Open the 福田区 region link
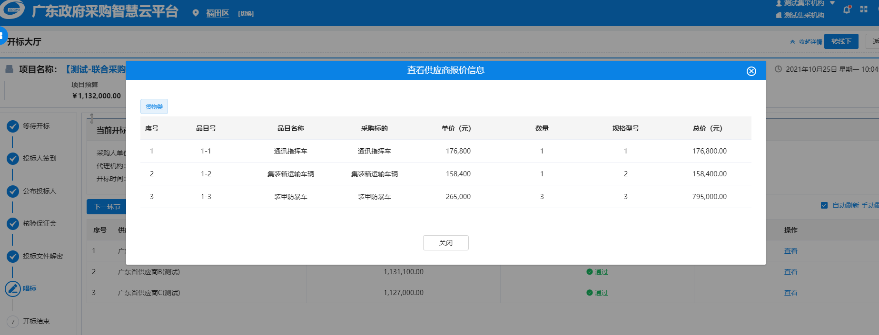This screenshot has height=335, width=879. tap(217, 13)
